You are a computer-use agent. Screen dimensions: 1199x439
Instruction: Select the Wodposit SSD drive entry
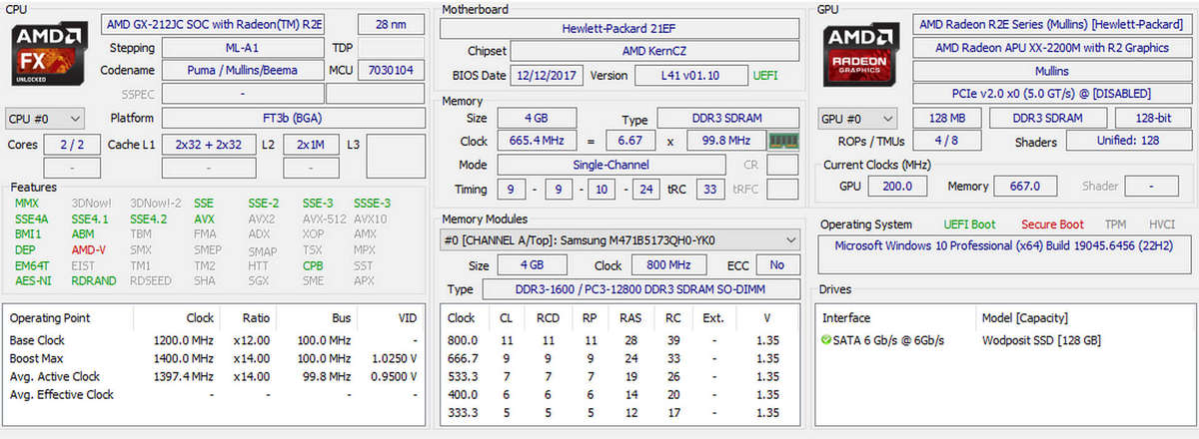point(1041,340)
